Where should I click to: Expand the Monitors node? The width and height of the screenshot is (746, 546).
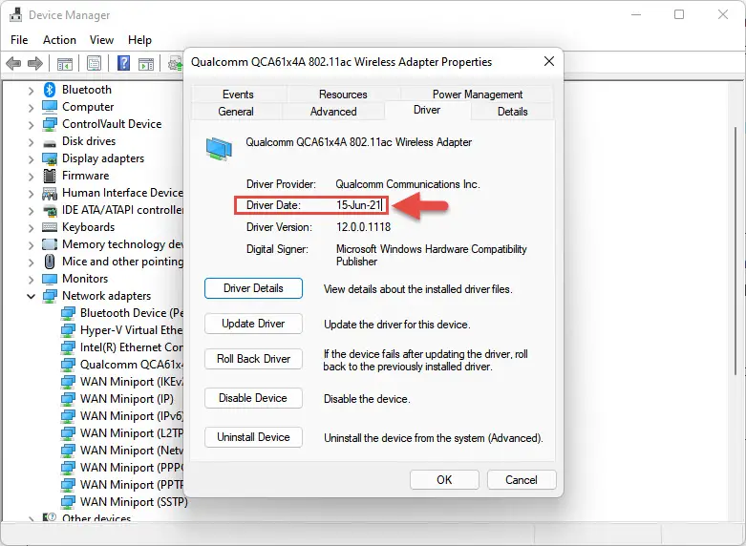point(31,279)
